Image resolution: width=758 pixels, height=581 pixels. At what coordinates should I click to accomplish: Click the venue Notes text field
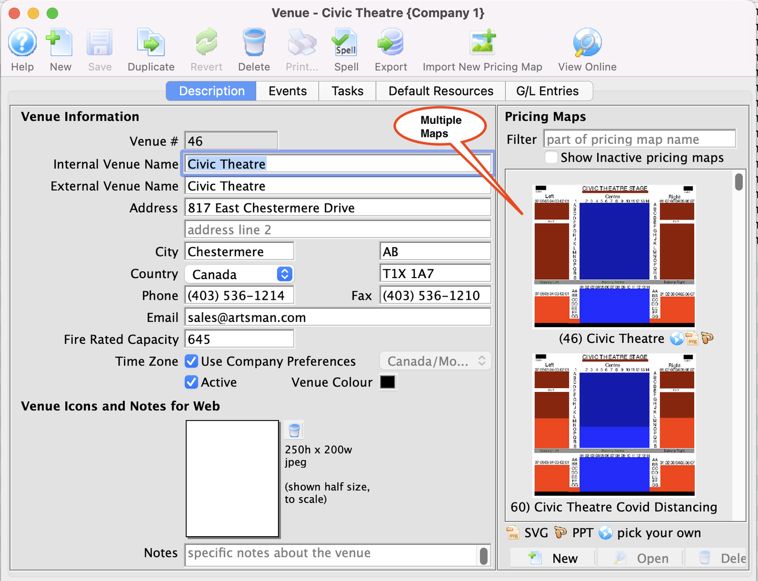pos(331,555)
